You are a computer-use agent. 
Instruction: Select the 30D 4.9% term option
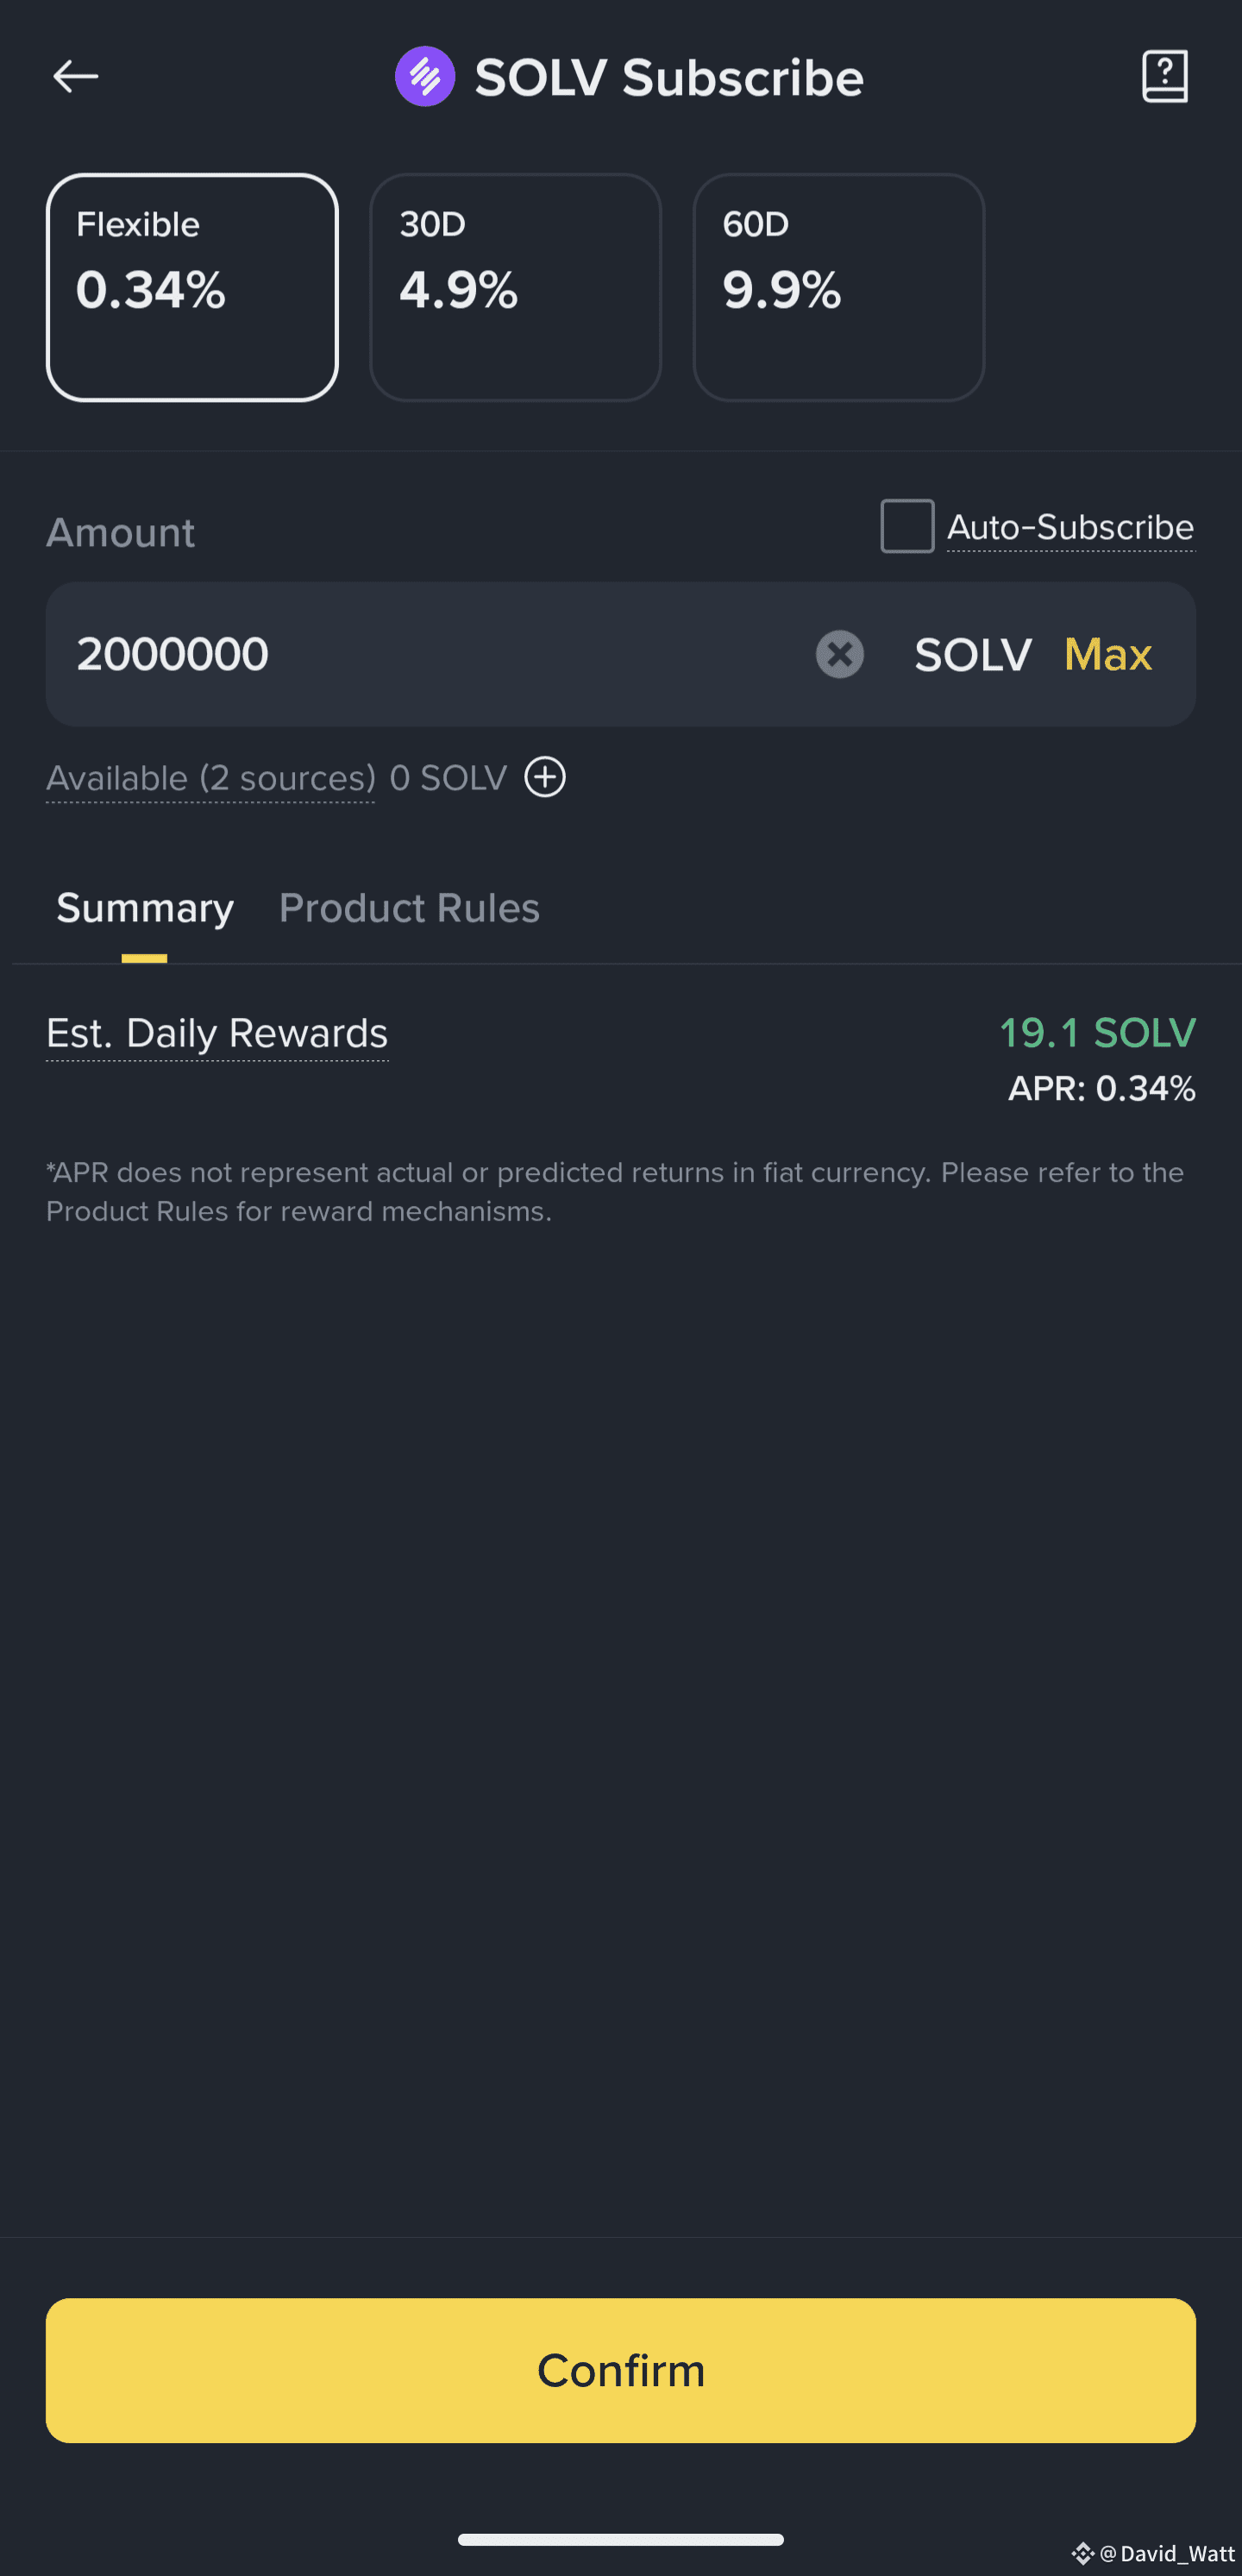pos(515,287)
